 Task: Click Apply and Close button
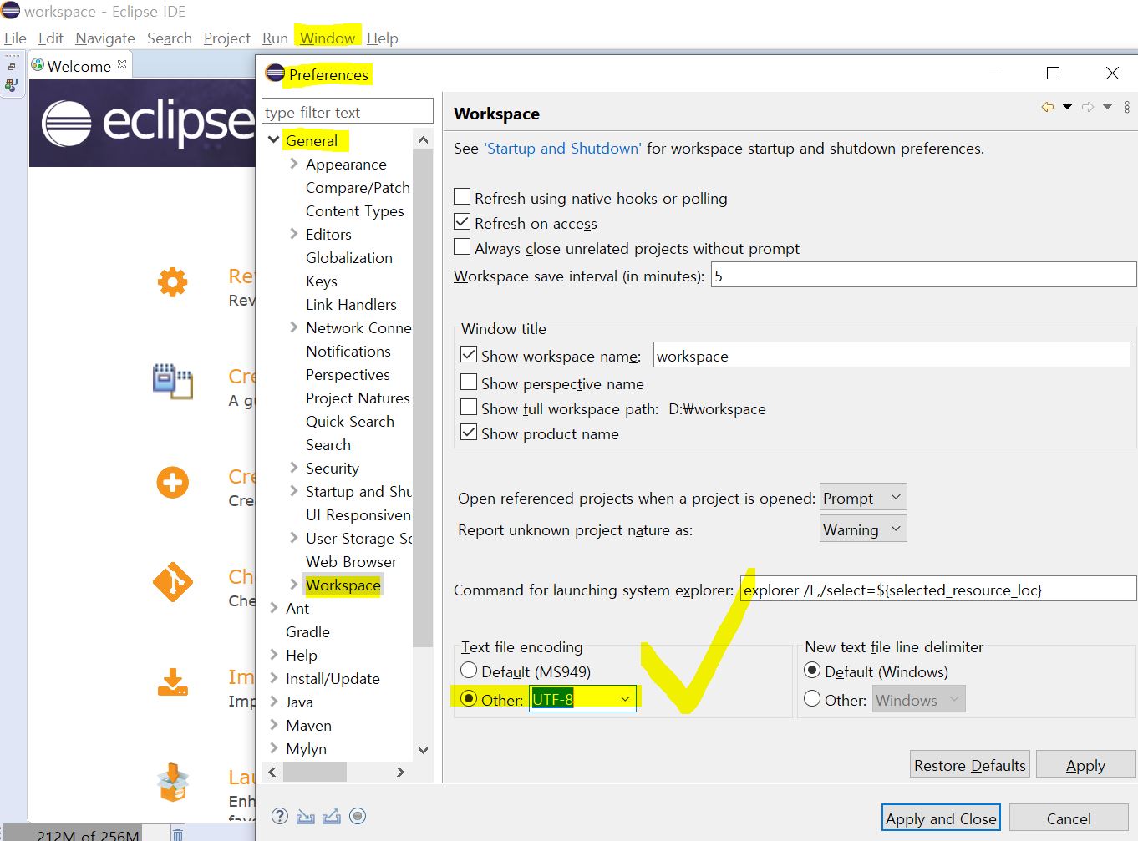(x=941, y=818)
